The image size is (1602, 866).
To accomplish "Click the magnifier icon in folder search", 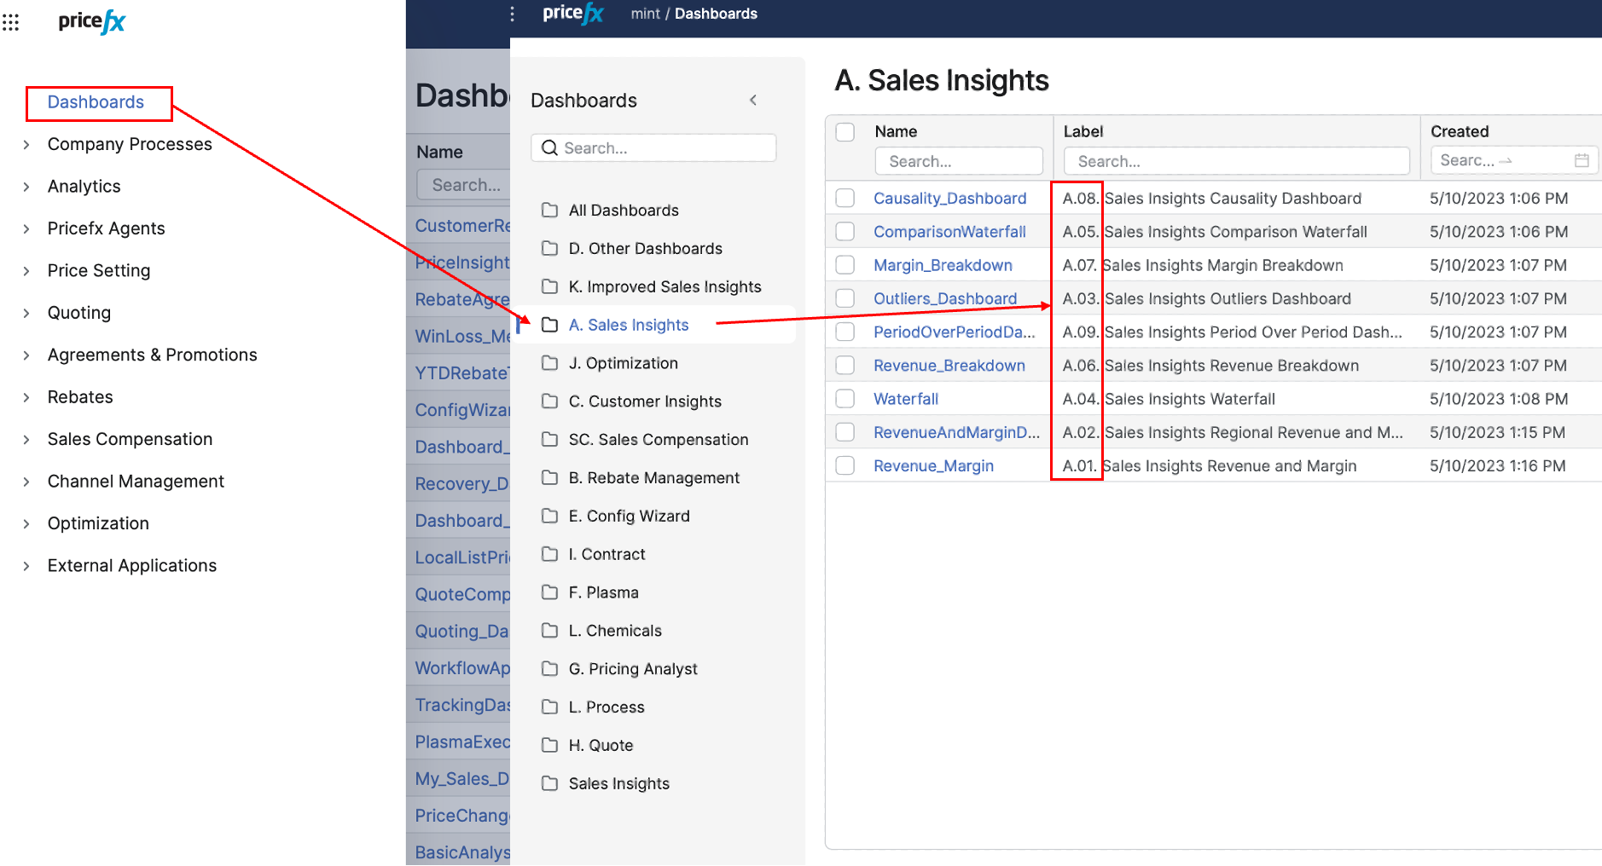I will coord(550,148).
